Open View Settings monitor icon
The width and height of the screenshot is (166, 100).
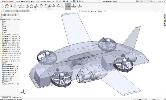[x=105, y=11]
